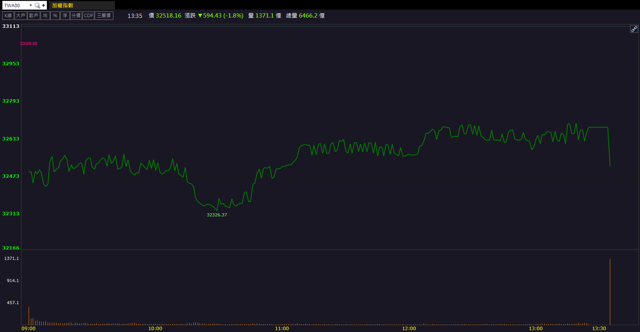Click the TWA00 symbol input field
The image size is (640, 332).
click(15, 5)
